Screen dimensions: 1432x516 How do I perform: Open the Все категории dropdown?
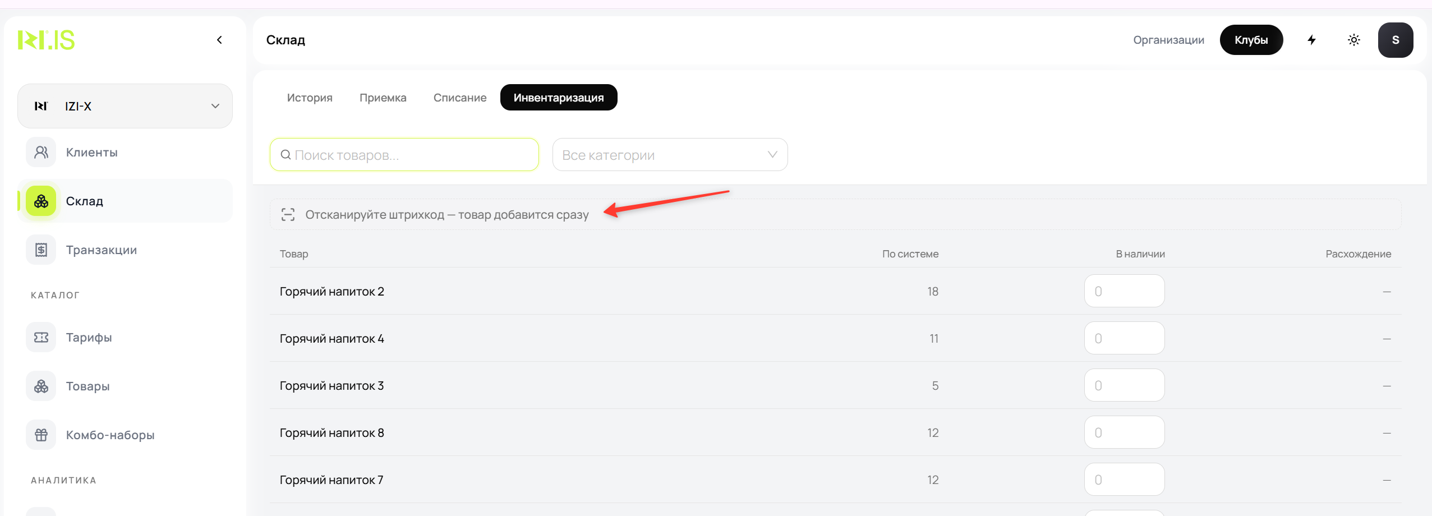[x=670, y=155]
